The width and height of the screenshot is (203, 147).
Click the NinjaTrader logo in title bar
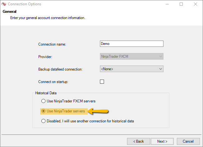pyautogui.click(x=4, y=4)
